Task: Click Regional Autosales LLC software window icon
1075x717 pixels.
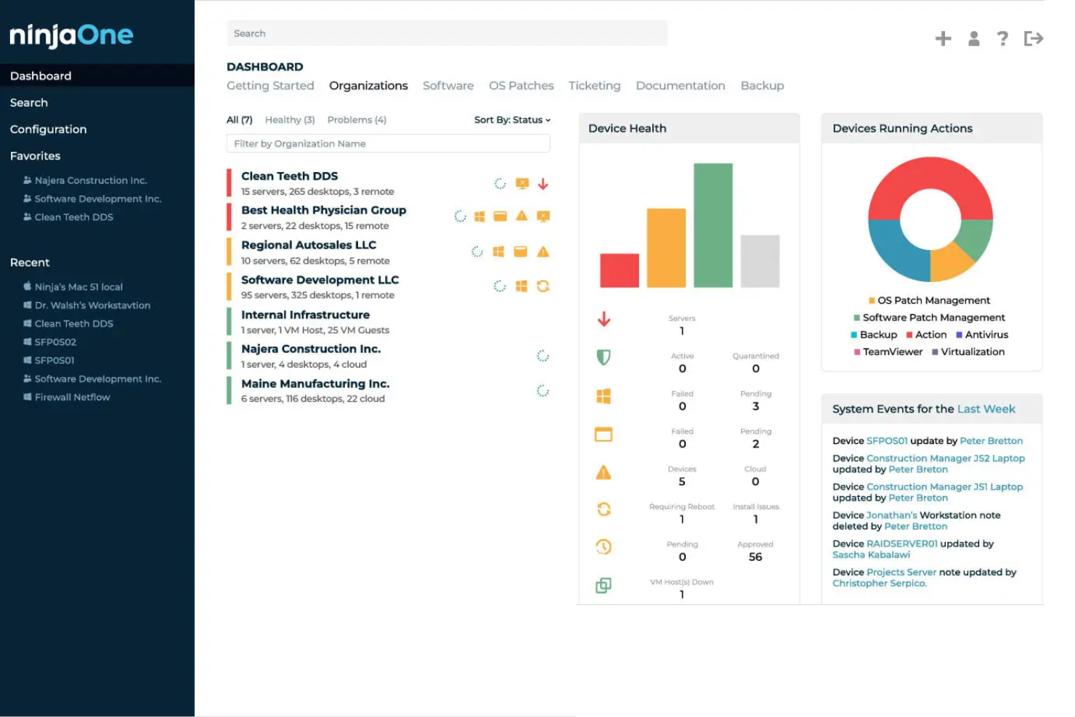Action: (x=520, y=251)
